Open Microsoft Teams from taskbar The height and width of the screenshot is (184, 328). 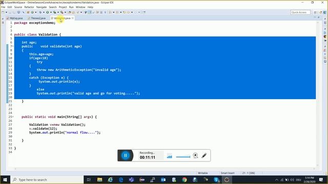131,179
